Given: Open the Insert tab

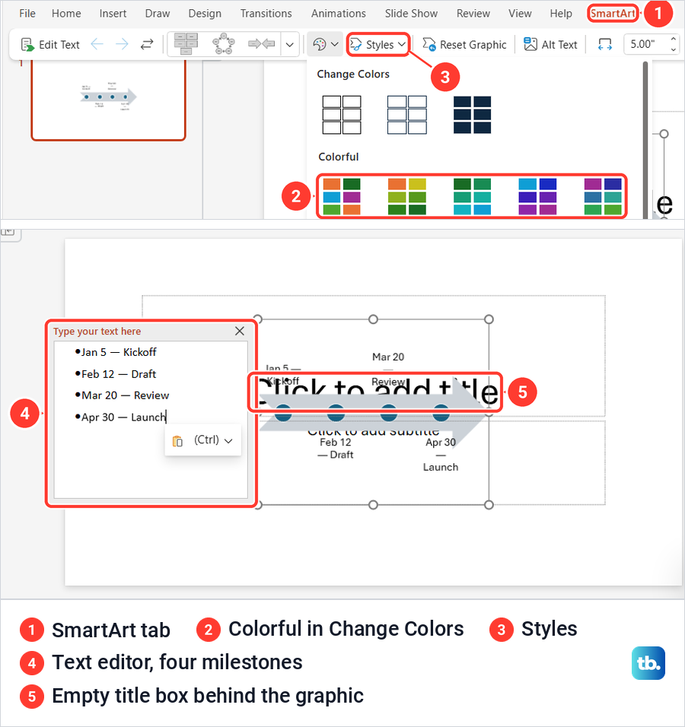Looking at the screenshot, I should tap(113, 14).
